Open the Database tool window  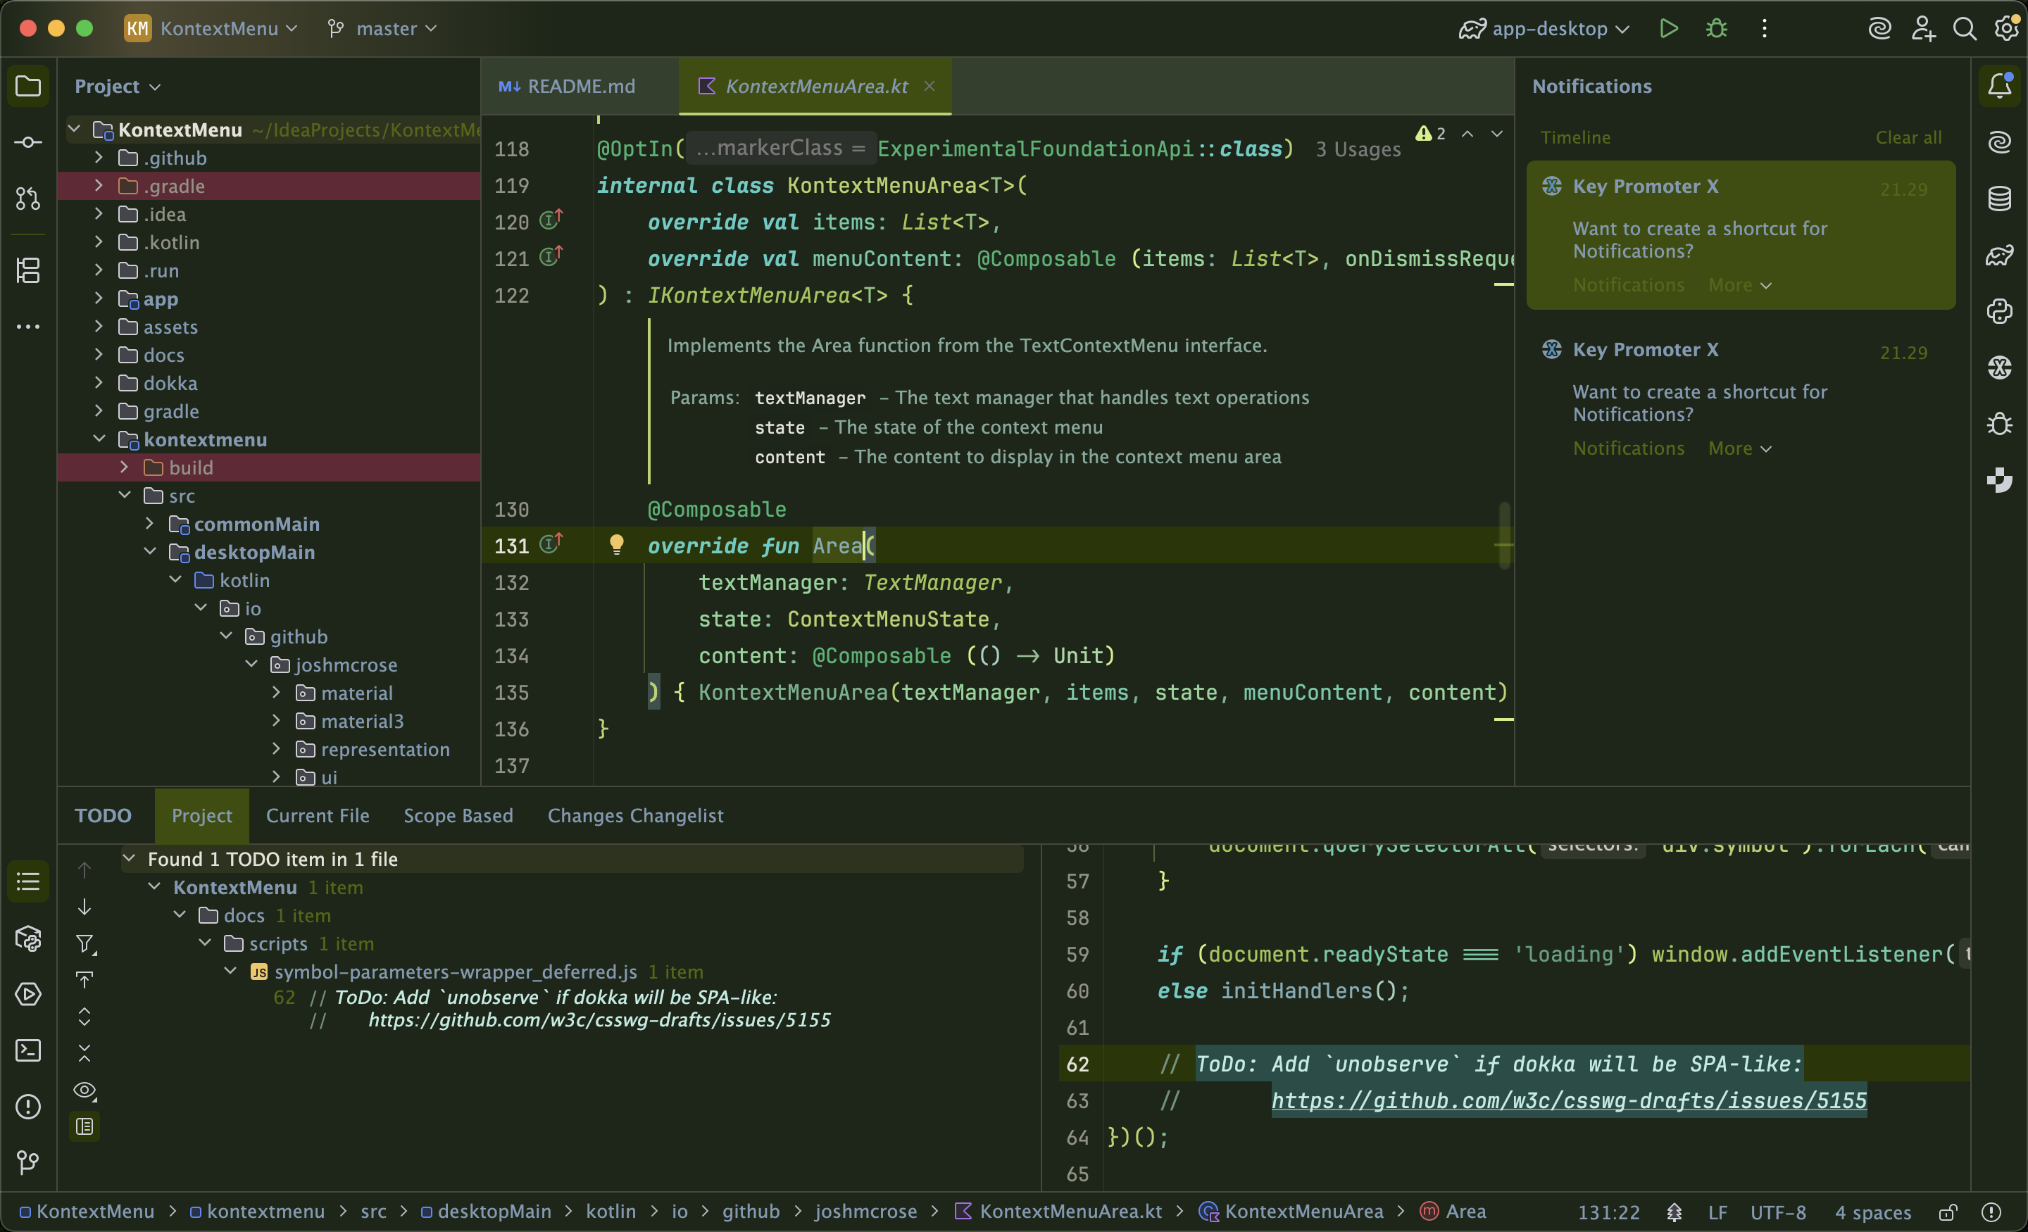(1999, 199)
